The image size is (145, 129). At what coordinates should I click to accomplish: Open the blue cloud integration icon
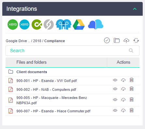pos(95,24)
